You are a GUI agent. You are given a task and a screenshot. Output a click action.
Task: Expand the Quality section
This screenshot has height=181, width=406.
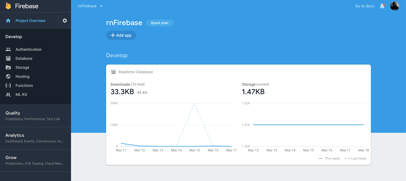click(x=13, y=113)
